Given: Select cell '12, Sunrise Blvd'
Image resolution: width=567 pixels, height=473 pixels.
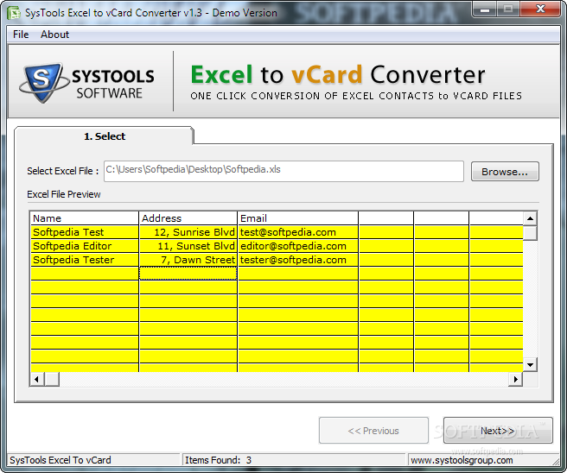Looking at the screenshot, I should click(188, 232).
